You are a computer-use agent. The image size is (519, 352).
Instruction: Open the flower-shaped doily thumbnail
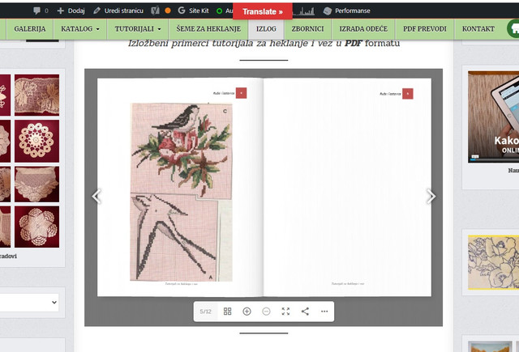[x=36, y=227]
